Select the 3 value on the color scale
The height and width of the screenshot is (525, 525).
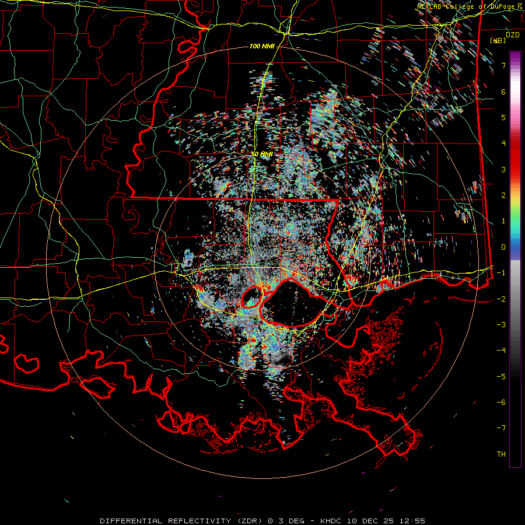tap(503, 169)
